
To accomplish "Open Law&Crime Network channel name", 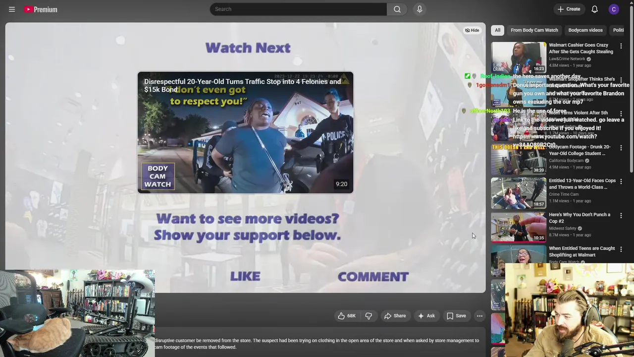I will 567,59.
